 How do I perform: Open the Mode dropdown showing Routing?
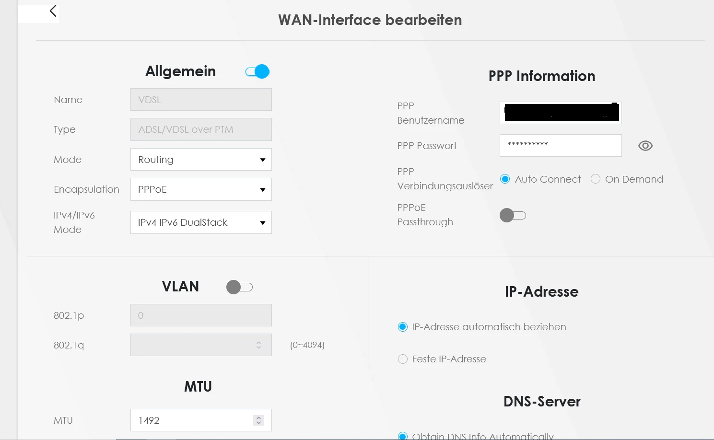[x=201, y=160]
